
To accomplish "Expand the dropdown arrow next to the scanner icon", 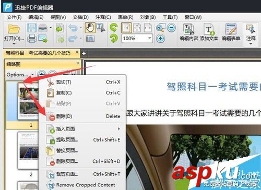I will coord(51,28).
